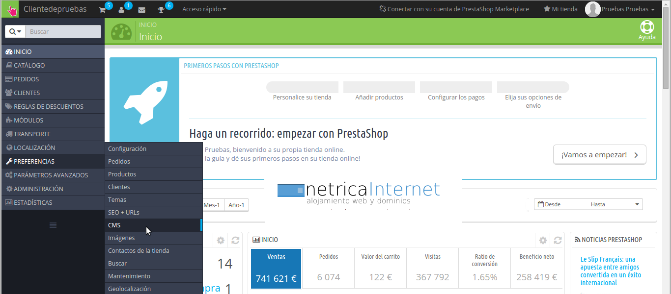Screen dimensions: 671x294
Task: Open SEO + URLs in the submenu
Action: 124,213
